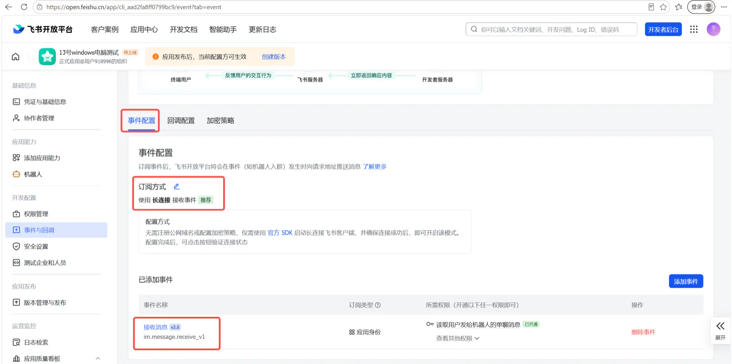Viewport: 732px width, 364px height.
Task: Click the 创建版本 link
Action: (x=274, y=57)
